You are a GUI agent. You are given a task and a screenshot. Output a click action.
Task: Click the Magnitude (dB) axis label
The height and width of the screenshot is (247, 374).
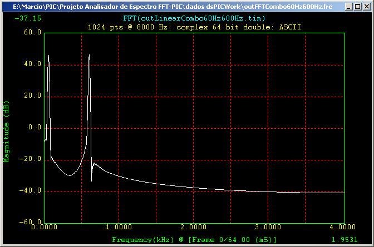6,132
